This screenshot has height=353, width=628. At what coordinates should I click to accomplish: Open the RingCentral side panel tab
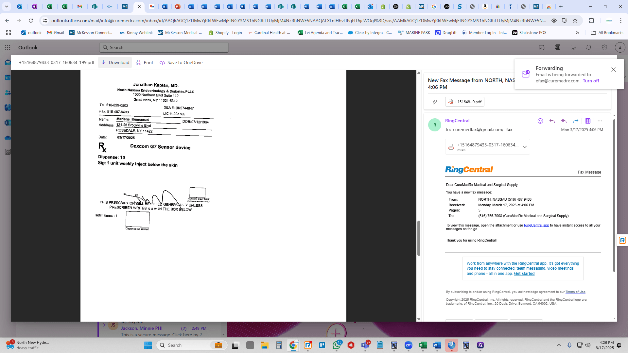pos(622,241)
